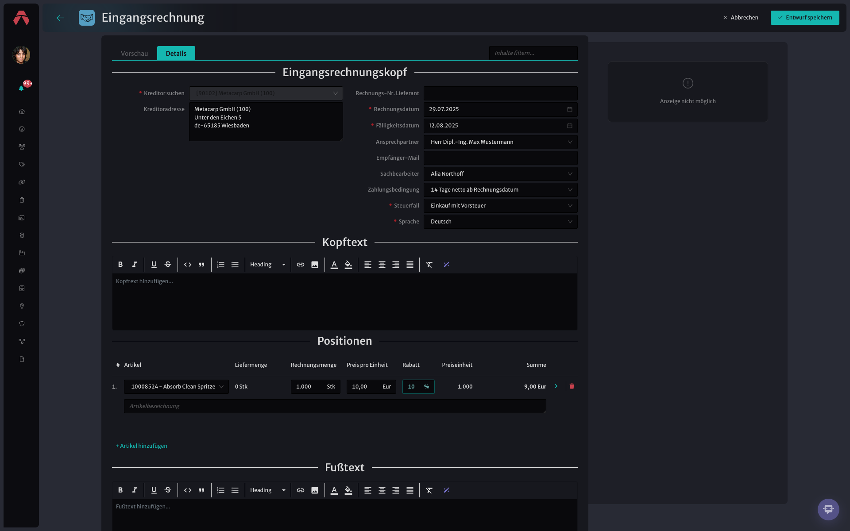The height and width of the screenshot is (531, 850).
Task: Delete position 1 with the trash icon
Action: 572,386
